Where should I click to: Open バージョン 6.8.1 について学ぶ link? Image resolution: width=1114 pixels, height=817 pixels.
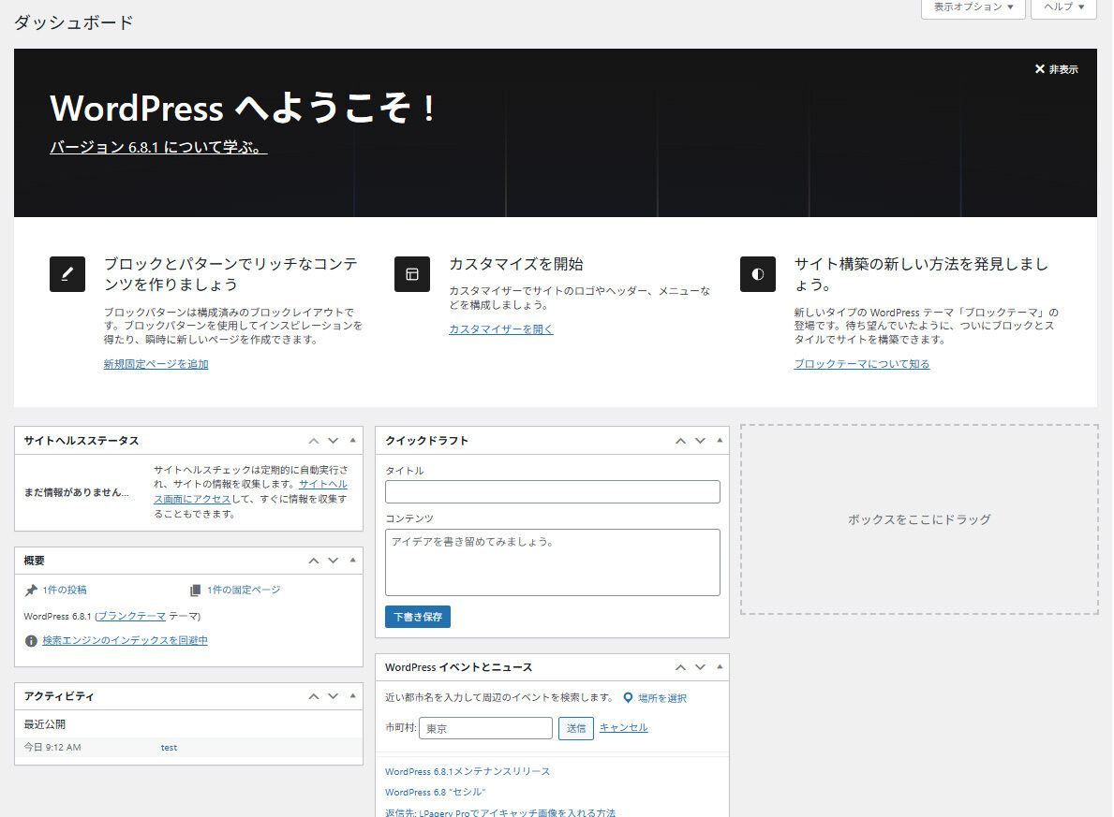coord(158,147)
